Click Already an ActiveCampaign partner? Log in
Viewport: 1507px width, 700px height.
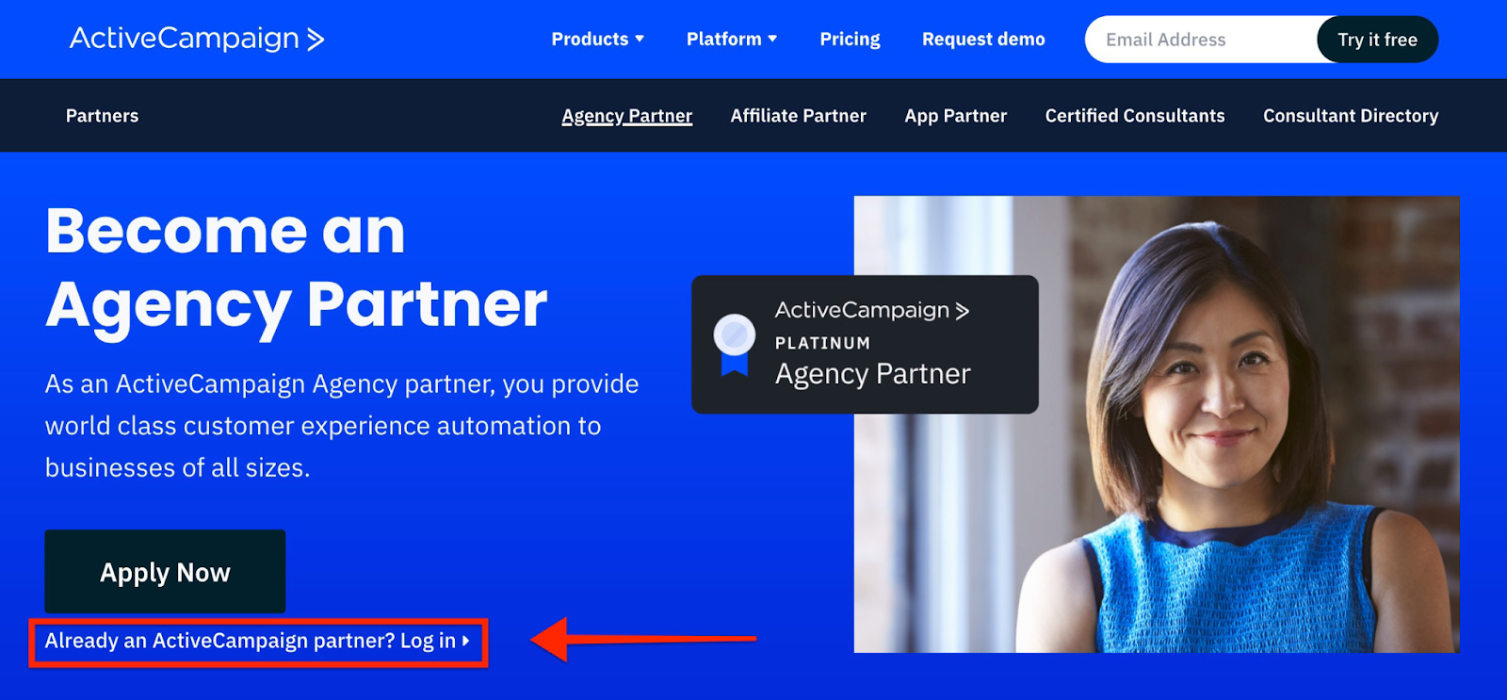257,641
